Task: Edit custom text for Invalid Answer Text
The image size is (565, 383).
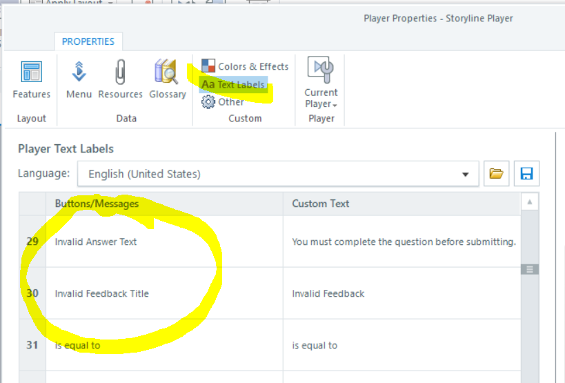Action: pyautogui.click(x=404, y=242)
